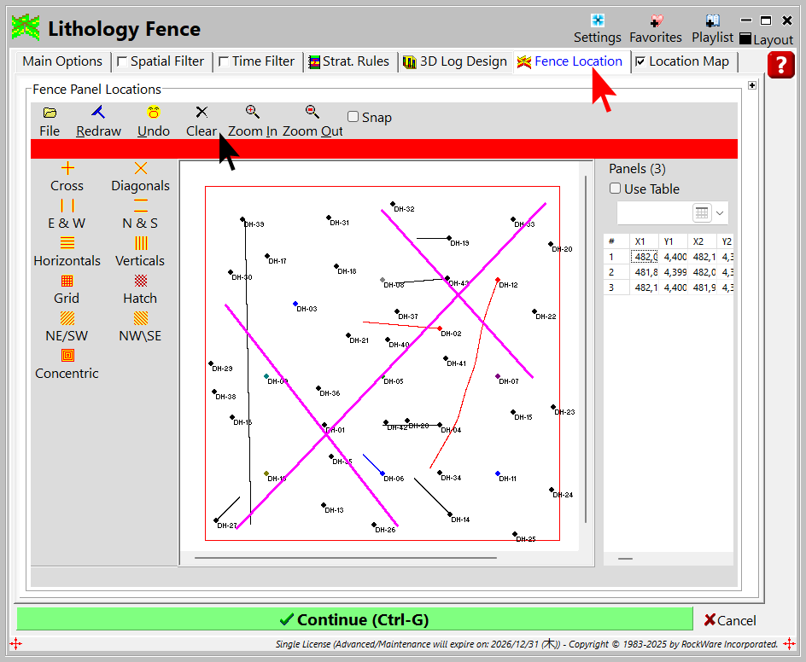The height and width of the screenshot is (662, 806).
Task: Click the Cancel button
Action: [x=730, y=620]
